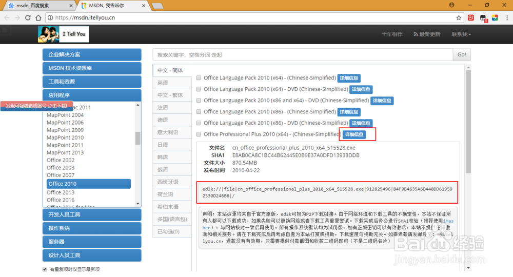Click 详细信息 for Language Pack (x86 and x64) DVD

[x=382, y=101]
